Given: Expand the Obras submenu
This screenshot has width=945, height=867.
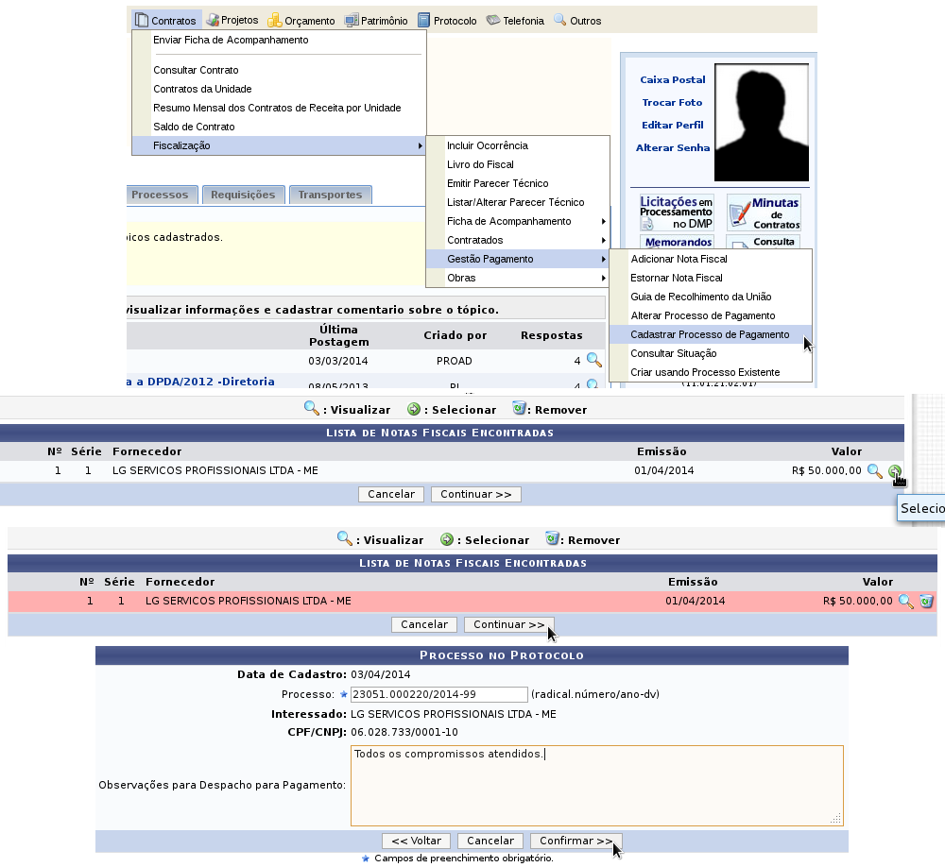Looking at the screenshot, I should 518,278.
